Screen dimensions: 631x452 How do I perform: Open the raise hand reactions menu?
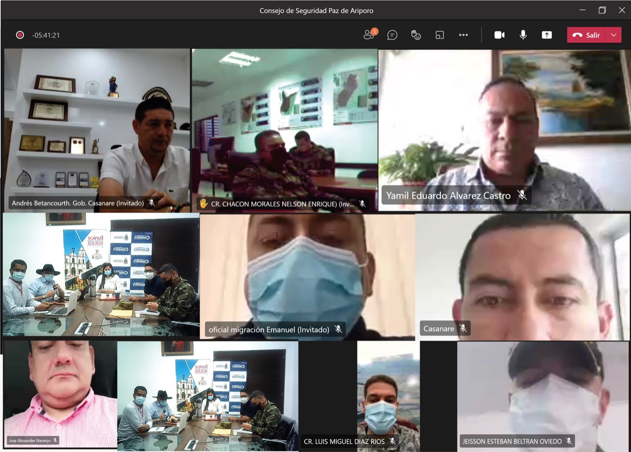pos(416,35)
